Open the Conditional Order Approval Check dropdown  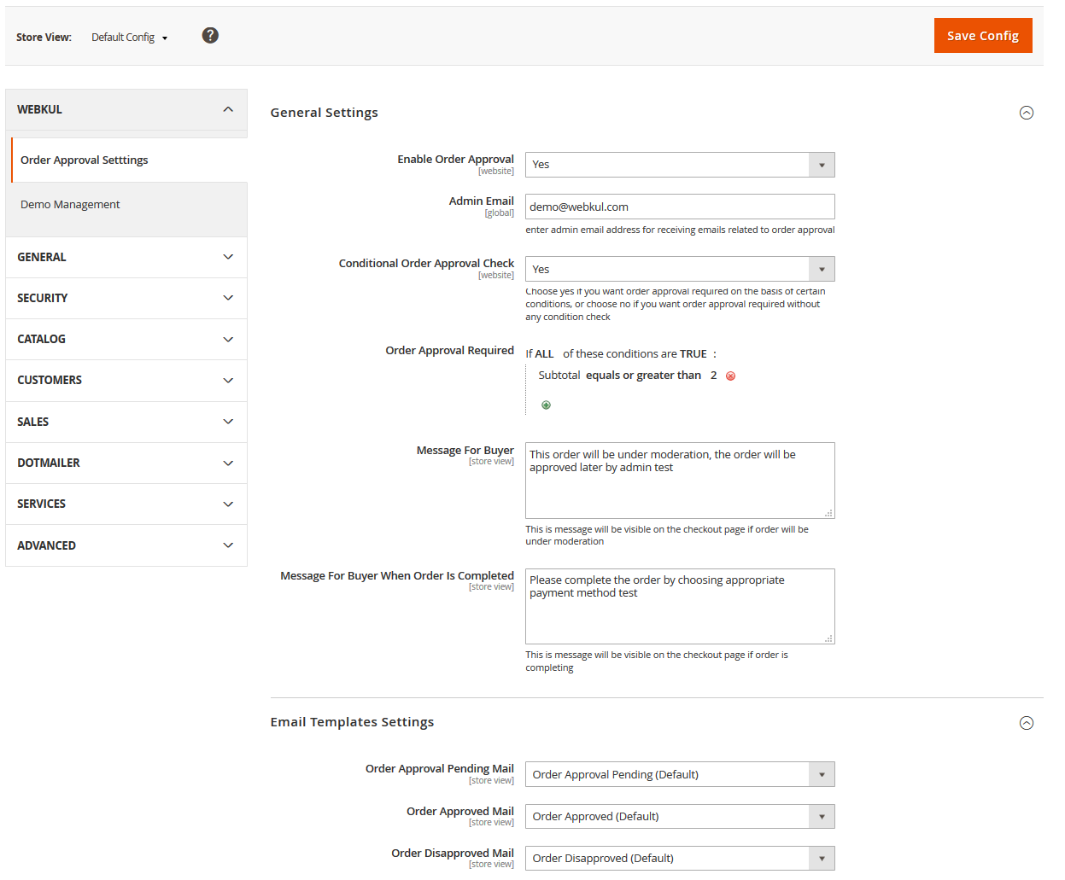pyautogui.click(x=679, y=270)
